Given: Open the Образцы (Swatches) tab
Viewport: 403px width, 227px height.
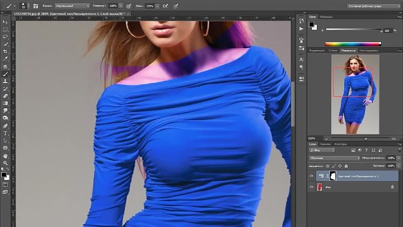Looking at the screenshot, I should pos(326,17).
